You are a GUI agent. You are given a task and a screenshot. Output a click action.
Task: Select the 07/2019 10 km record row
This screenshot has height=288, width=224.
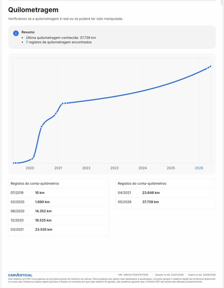point(58,193)
